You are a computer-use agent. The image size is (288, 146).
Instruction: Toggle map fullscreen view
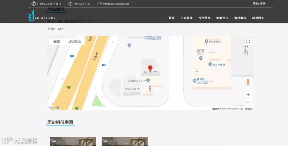[x=248, y=41]
